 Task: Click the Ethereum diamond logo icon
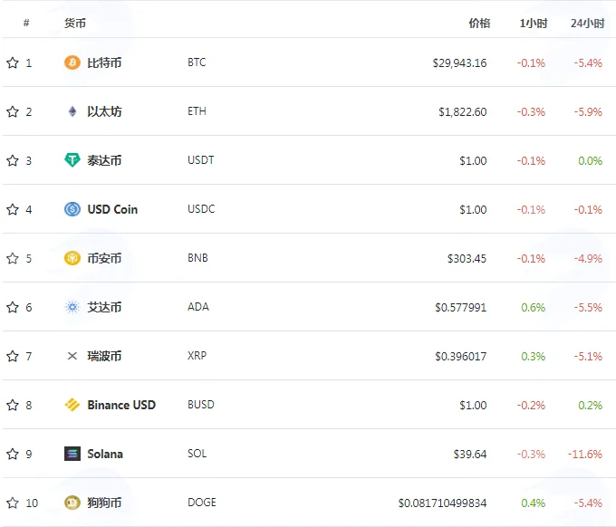[72, 111]
